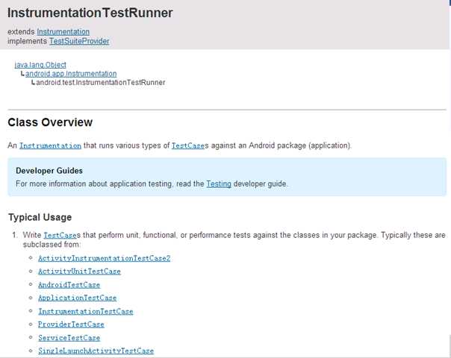The image size is (451, 358).
Task: Open the Instrumentation link after 'extends'
Action: (x=63, y=31)
